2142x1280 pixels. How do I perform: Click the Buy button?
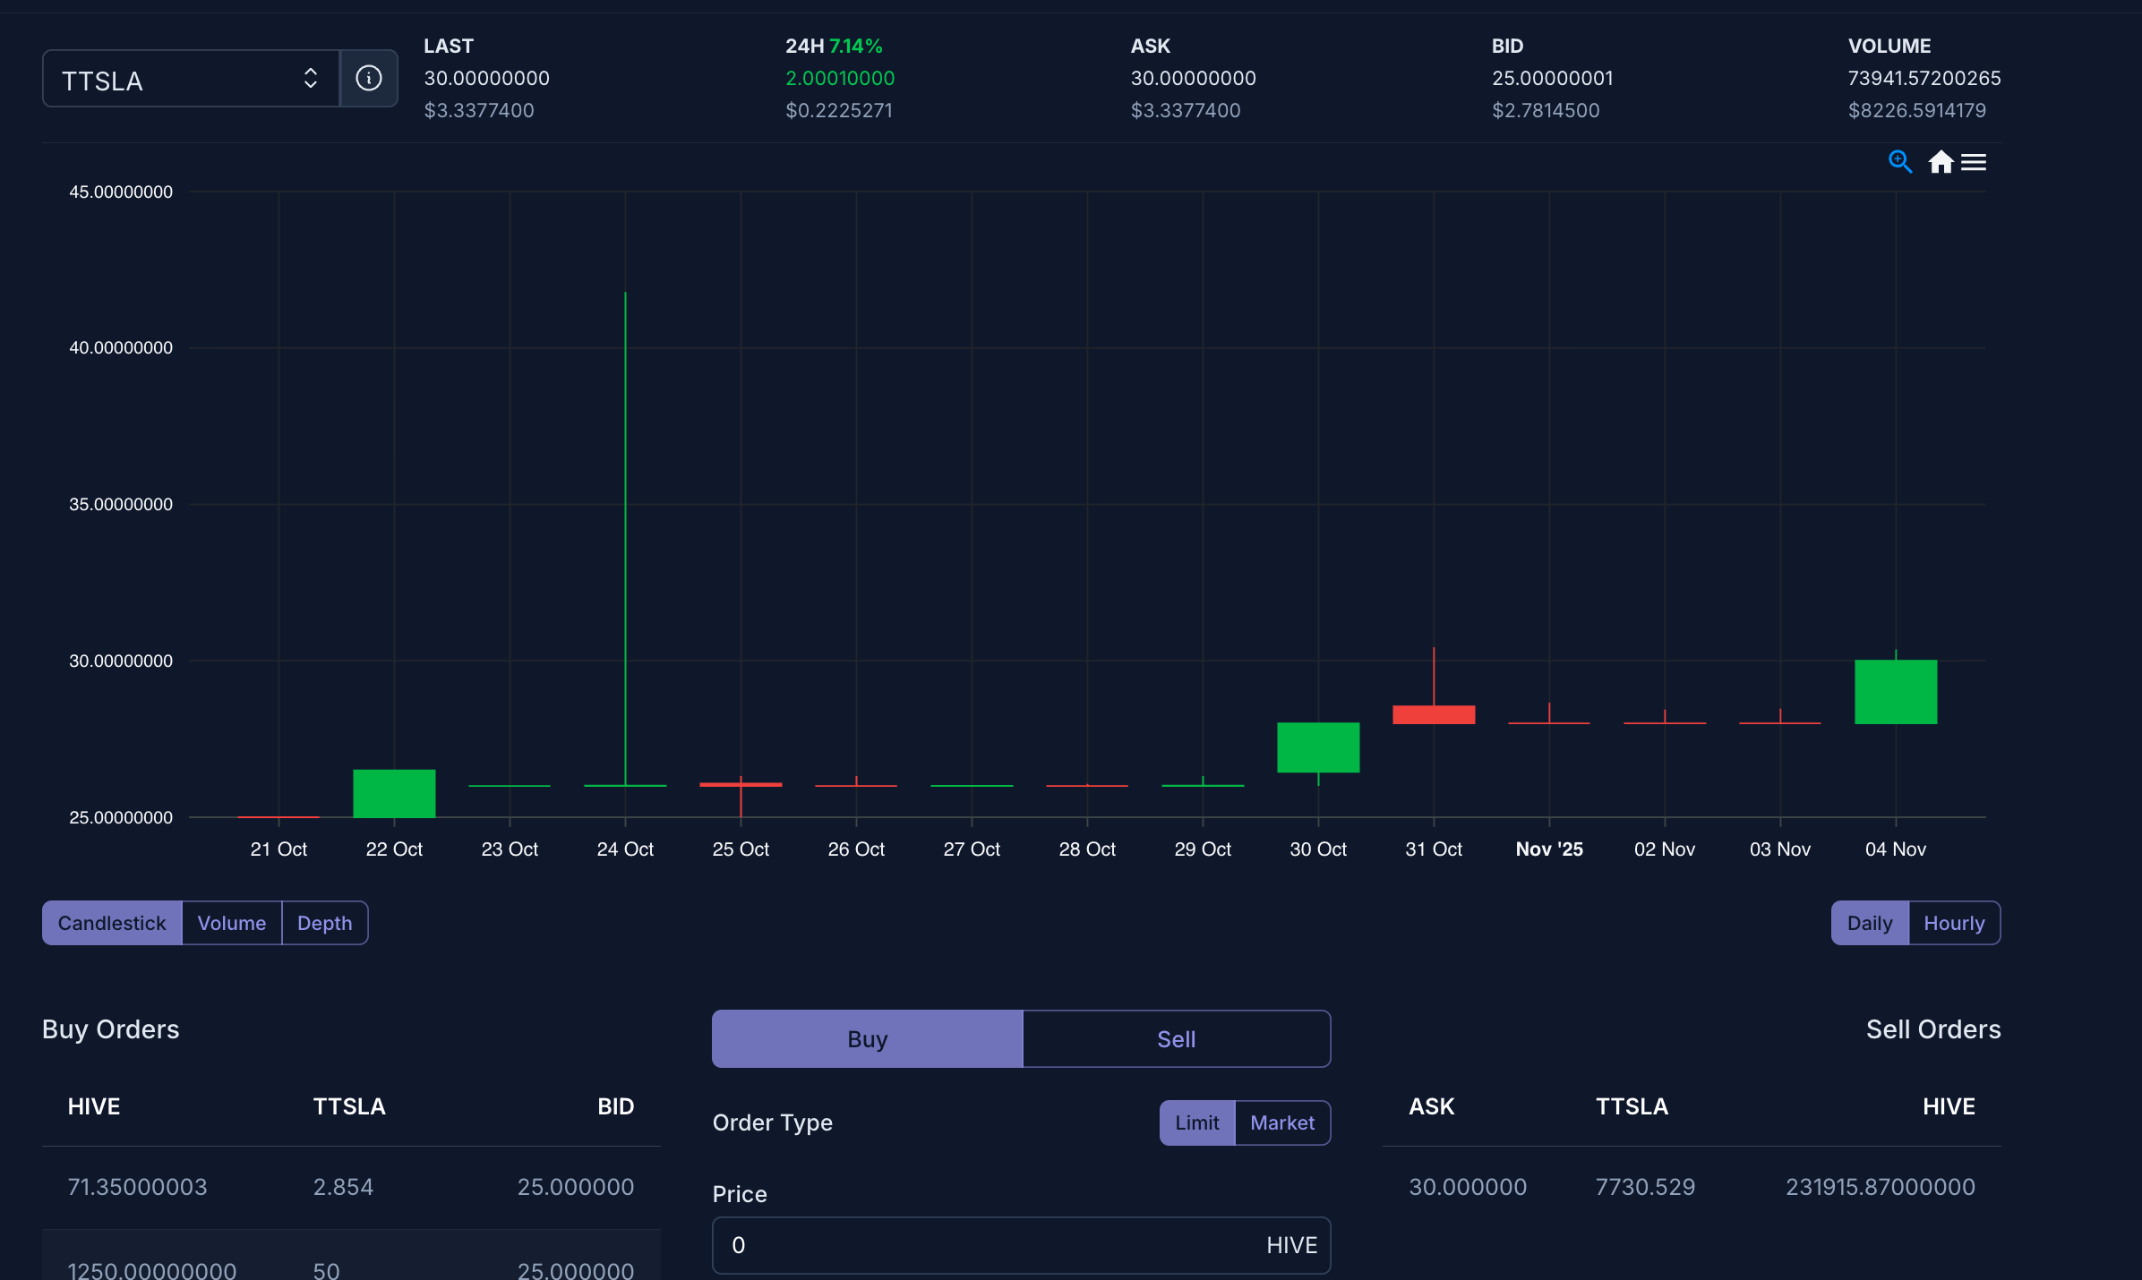(x=867, y=1039)
